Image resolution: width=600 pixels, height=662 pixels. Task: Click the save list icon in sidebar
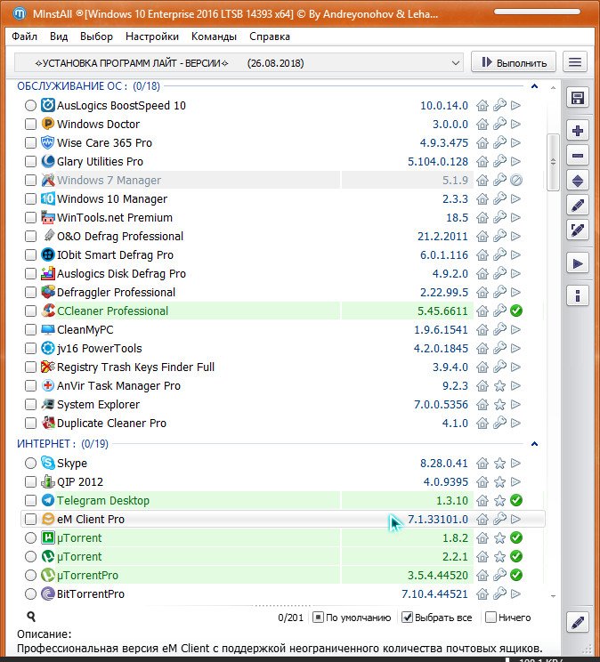tap(577, 99)
